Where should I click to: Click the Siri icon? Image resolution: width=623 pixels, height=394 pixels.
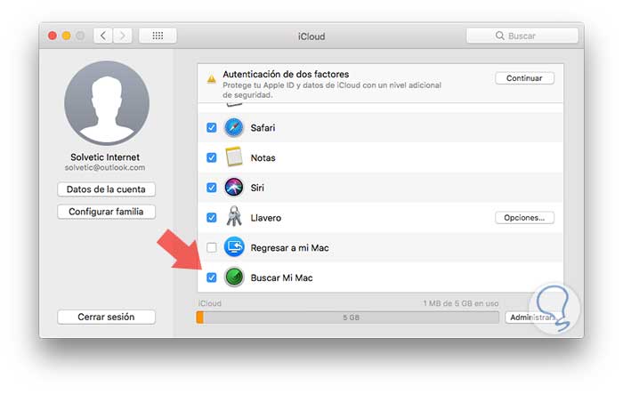coord(233,187)
